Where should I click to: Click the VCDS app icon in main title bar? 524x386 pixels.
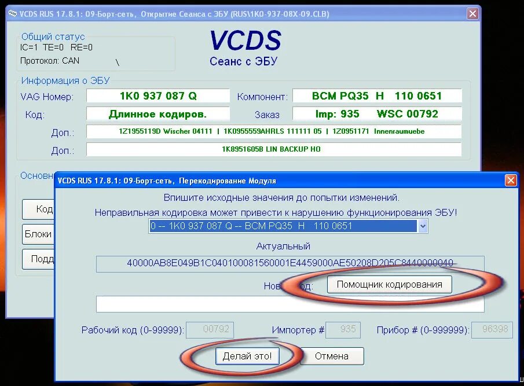[x=12, y=13]
